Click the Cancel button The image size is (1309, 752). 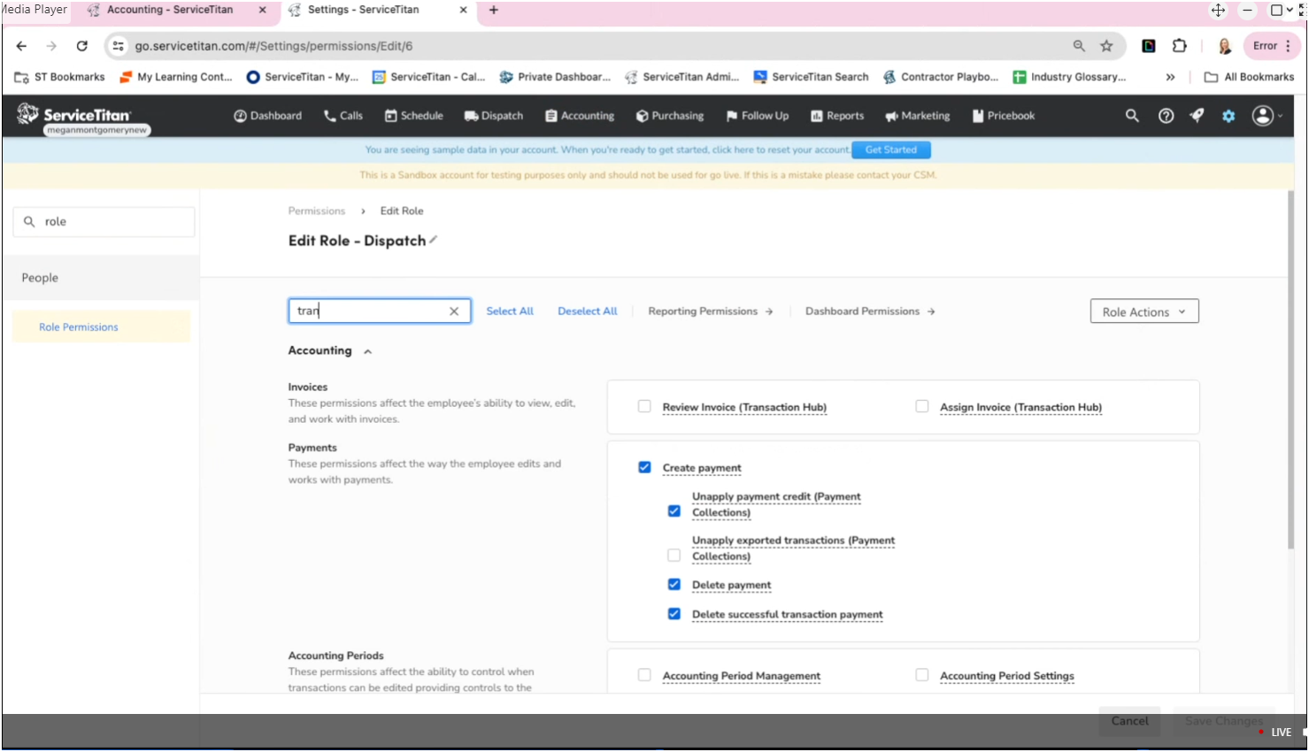click(1130, 721)
